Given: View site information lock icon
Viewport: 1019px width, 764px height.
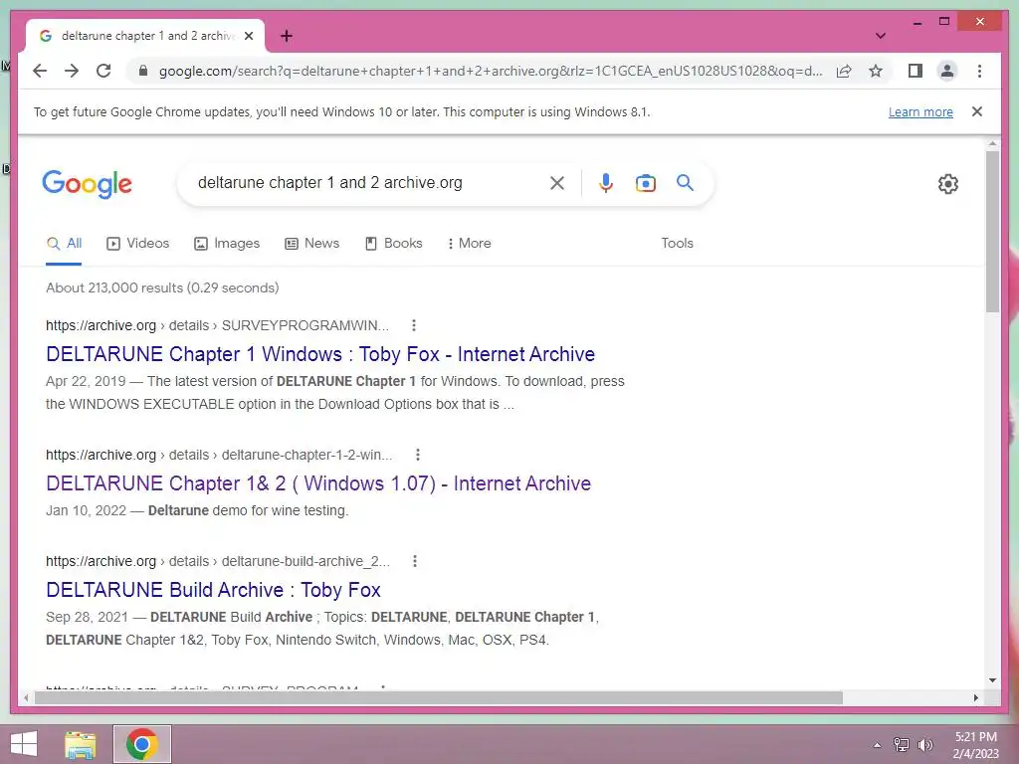Looking at the screenshot, I should tap(143, 71).
